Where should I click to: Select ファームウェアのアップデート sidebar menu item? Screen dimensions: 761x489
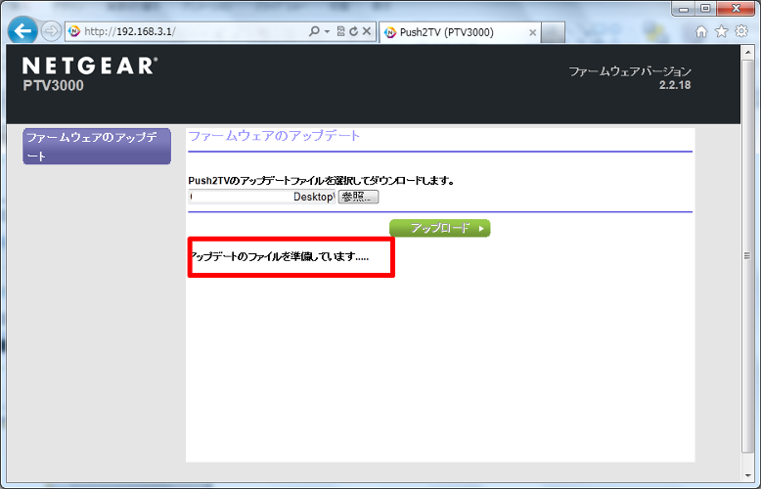pos(97,147)
